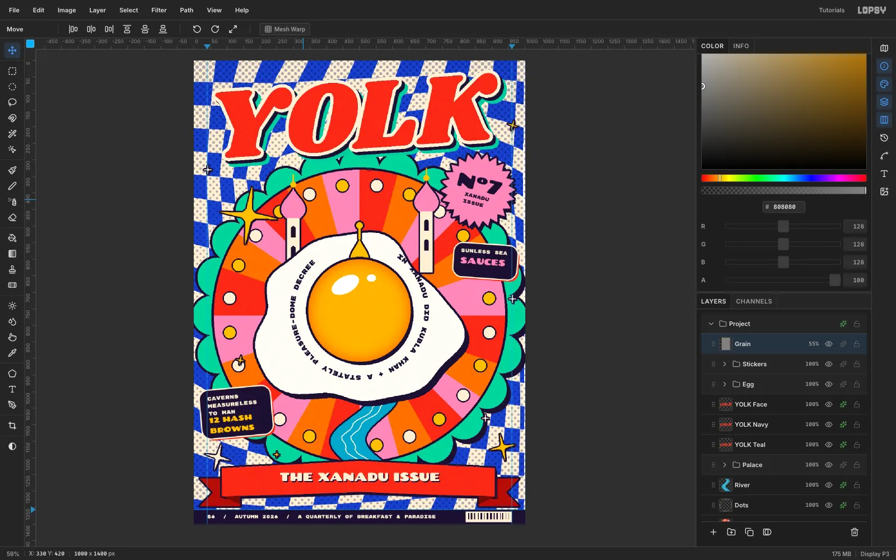This screenshot has height=560, width=896.
Task: Select the Crop tool
Action: coord(12,426)
